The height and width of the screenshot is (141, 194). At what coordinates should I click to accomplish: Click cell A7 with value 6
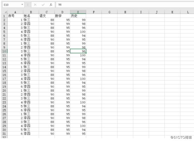point(15,39)
